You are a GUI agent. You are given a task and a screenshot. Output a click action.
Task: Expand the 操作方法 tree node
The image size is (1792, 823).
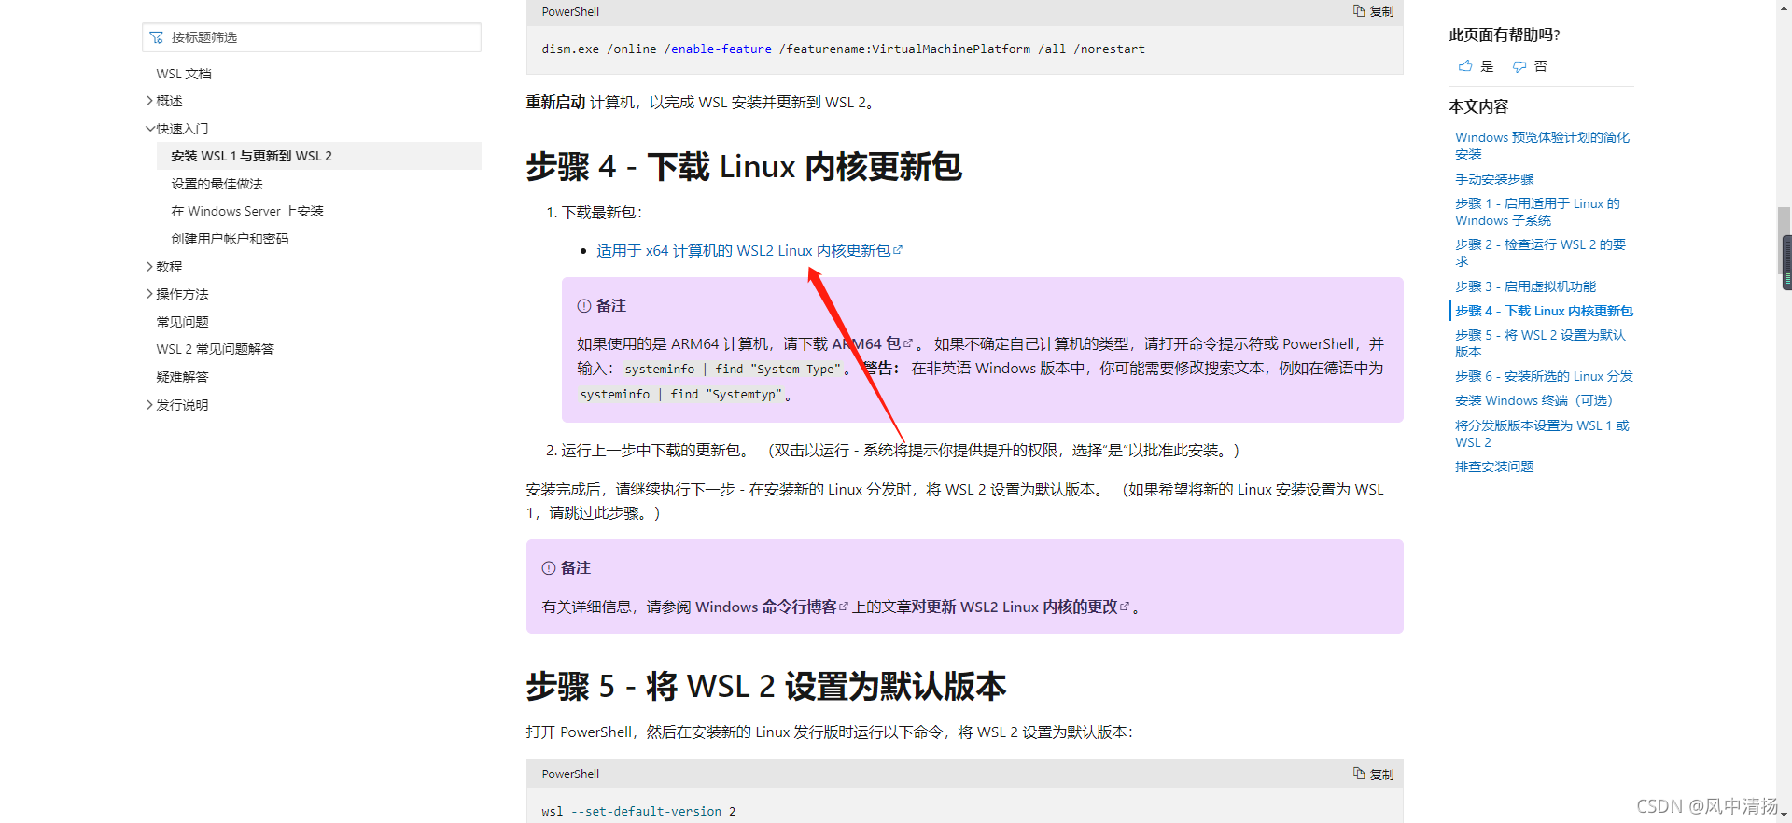(149, 294)
